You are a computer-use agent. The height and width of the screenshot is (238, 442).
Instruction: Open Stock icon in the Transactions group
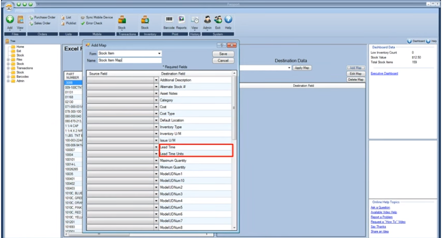pos(122,20)
